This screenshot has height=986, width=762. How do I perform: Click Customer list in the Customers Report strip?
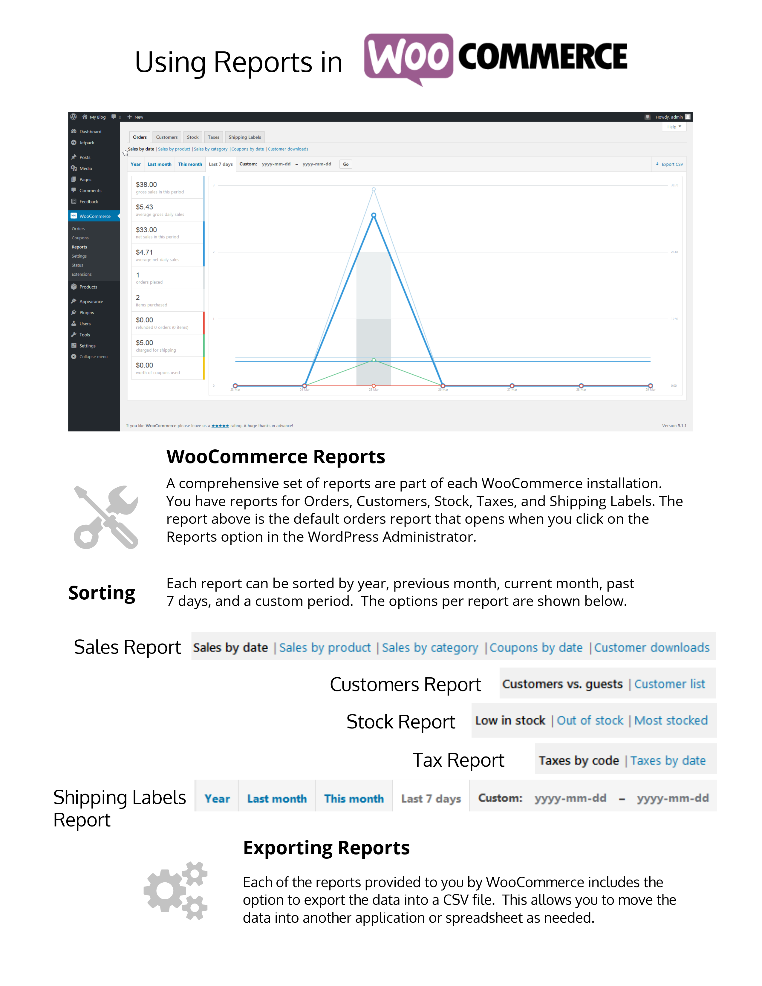[669, 684]
